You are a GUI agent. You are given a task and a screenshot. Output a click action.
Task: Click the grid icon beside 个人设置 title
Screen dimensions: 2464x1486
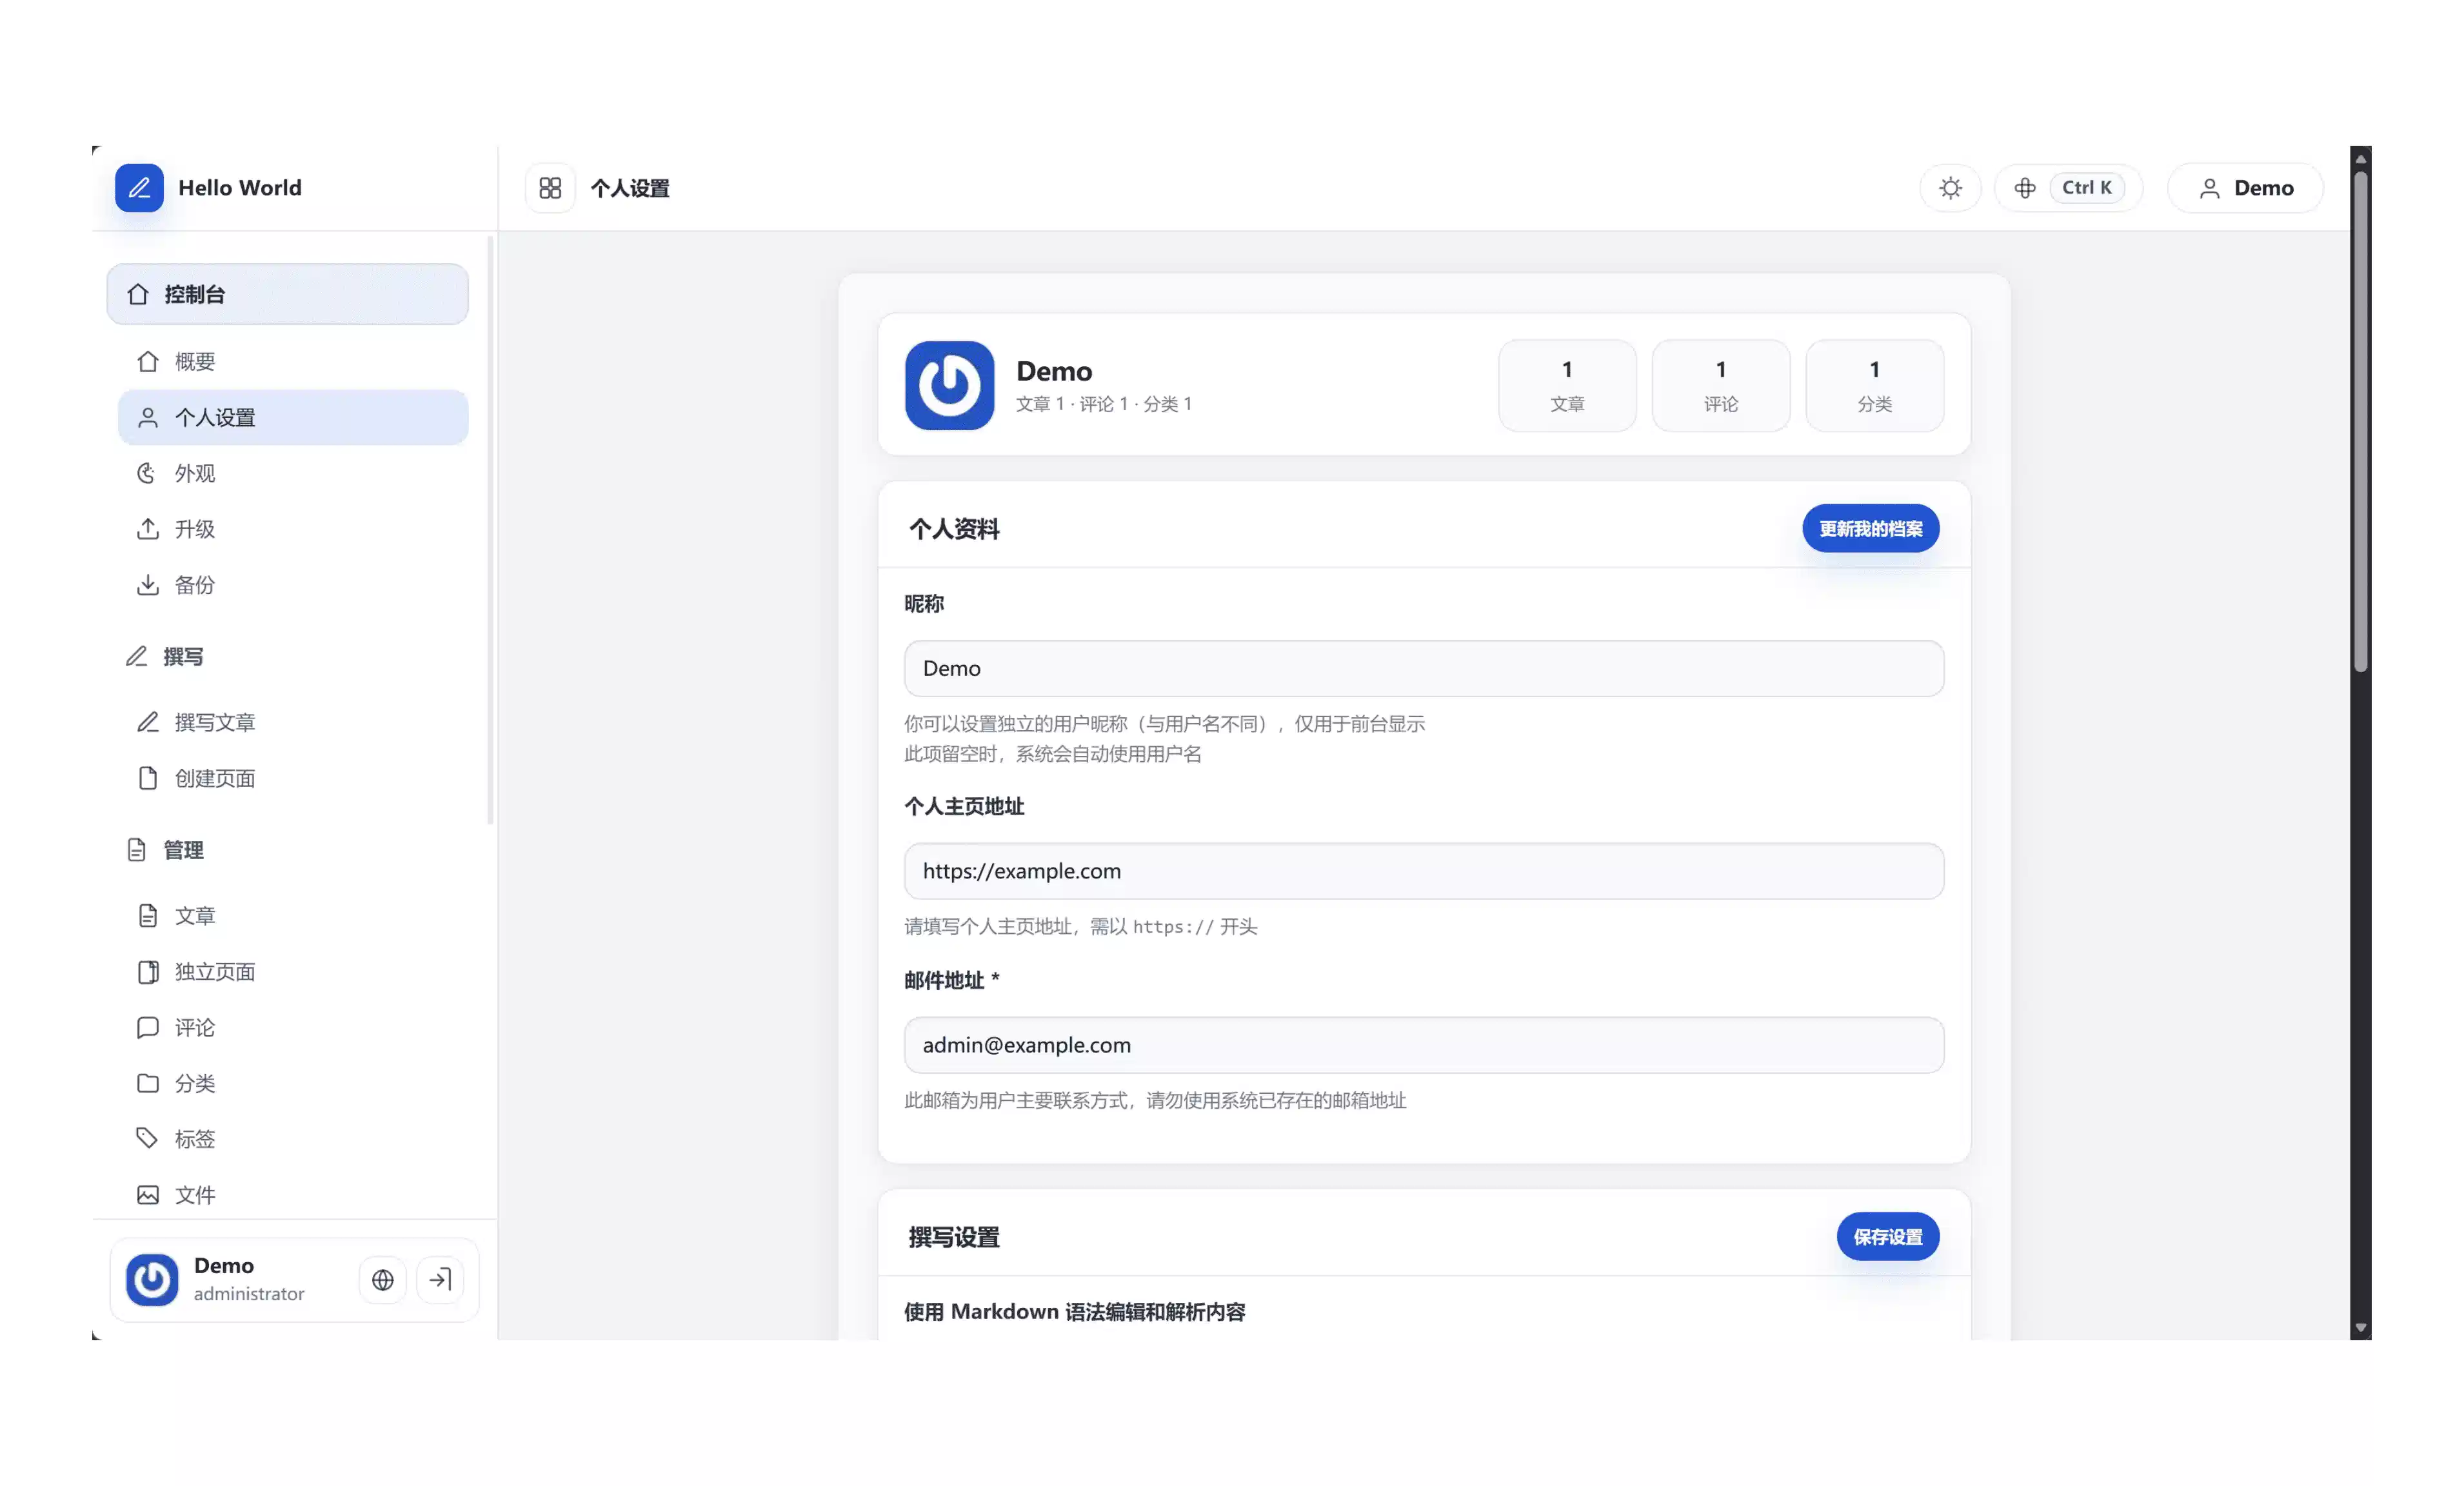(x=550, y=188)
